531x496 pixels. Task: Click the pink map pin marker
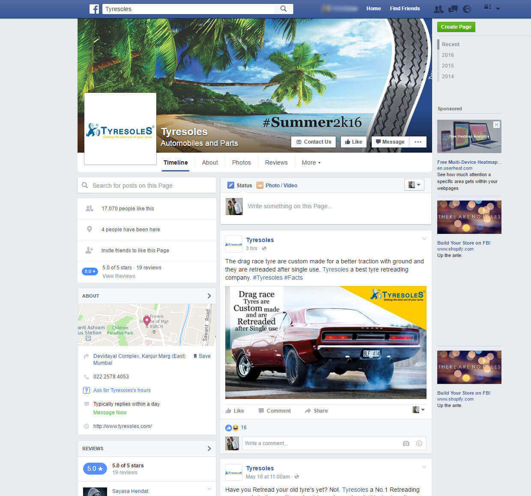point(147,321)
